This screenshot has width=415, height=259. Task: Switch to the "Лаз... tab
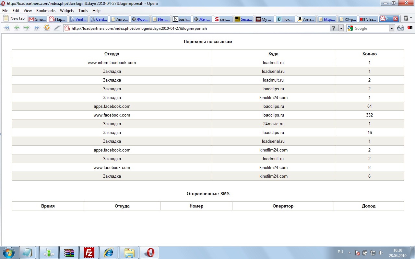point(368,19)
